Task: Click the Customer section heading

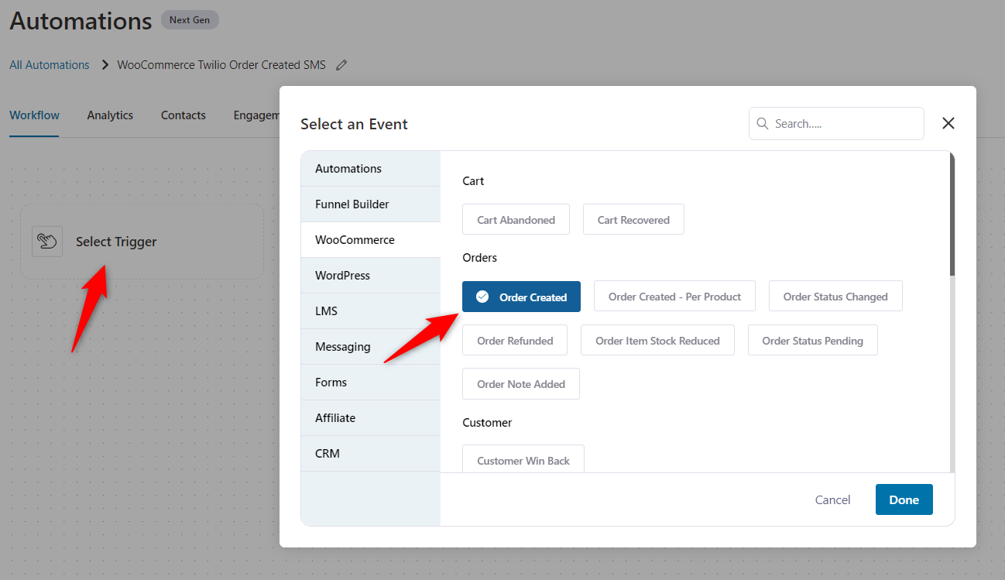Action: pyautogui.click(x=487, y=423)
